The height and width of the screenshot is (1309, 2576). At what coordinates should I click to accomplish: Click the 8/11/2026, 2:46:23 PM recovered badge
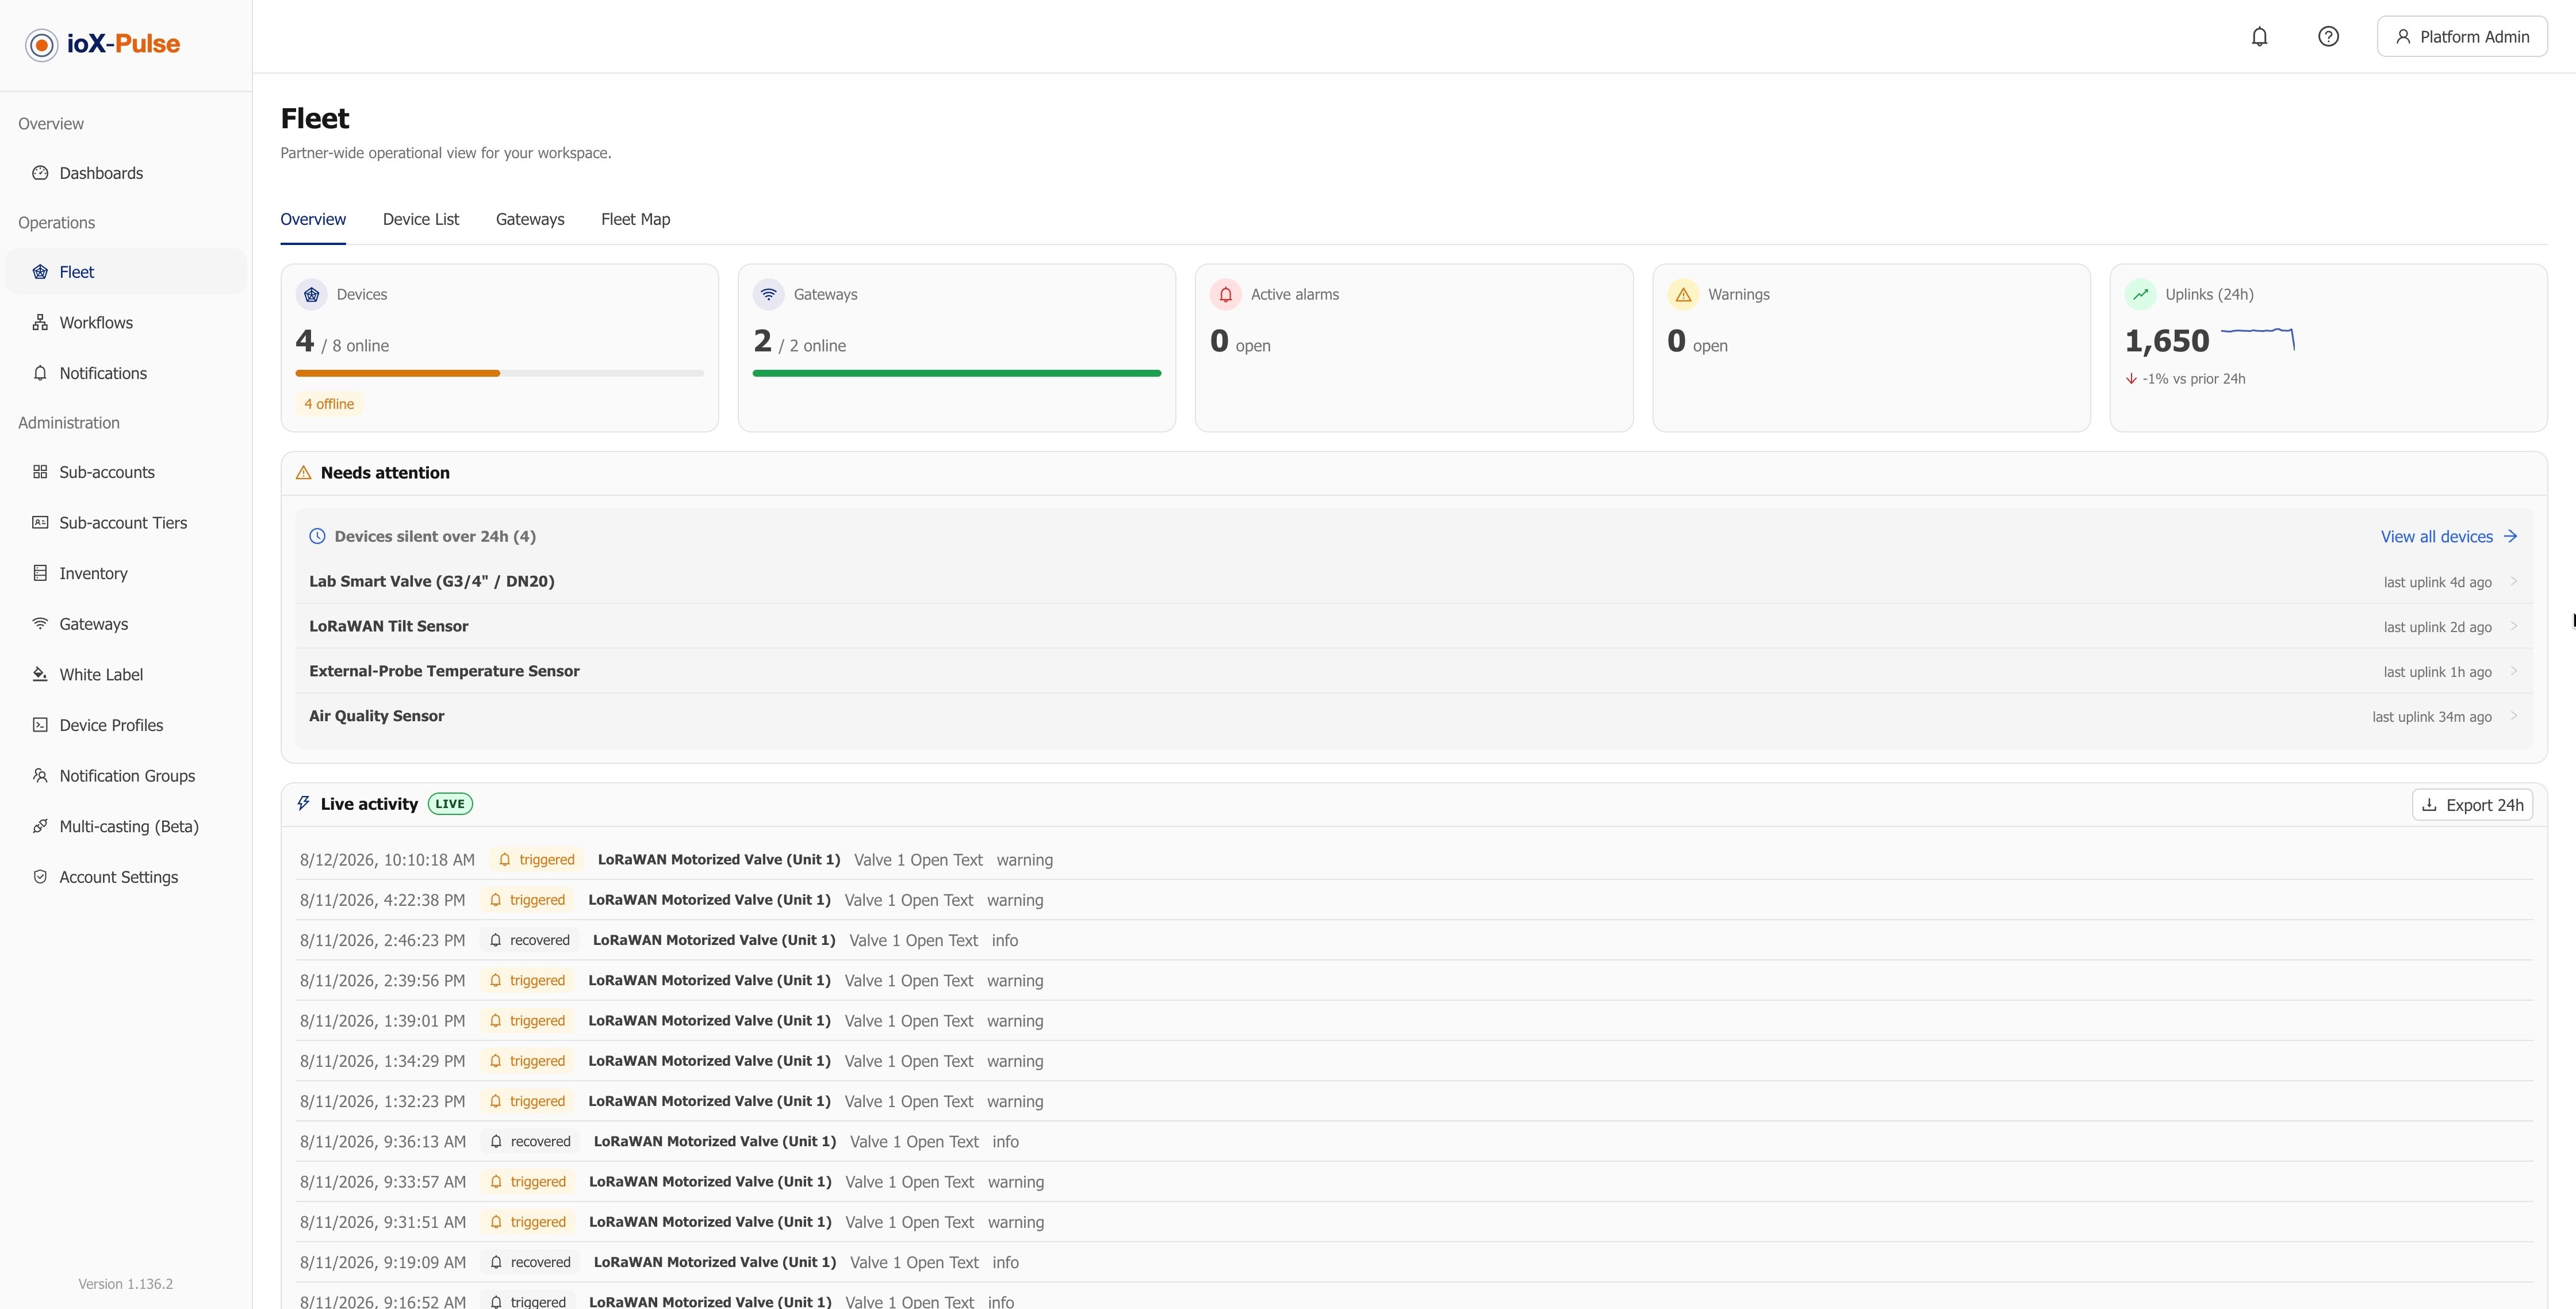tap(531, 940)
